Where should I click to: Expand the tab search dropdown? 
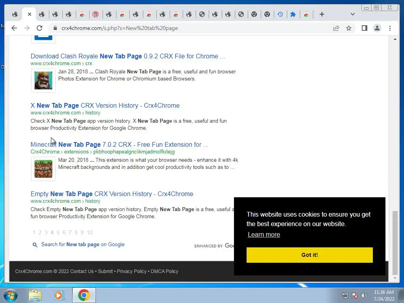coord(352,14)
